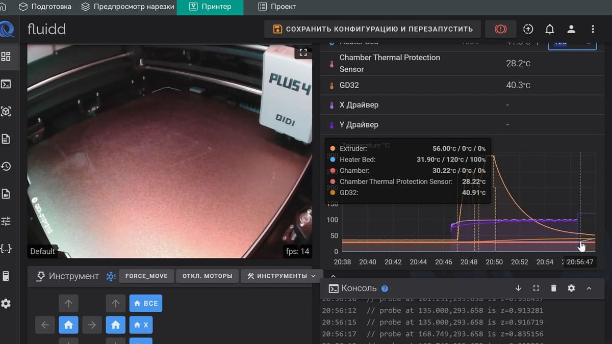The height and width of the screenshot is (344, 612).
Task: Enlarge the webcam view with the fullscreen icon
Action: click(303, 52)
